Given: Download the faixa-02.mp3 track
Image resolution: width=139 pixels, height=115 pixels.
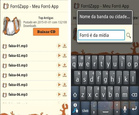Looking at the screenshot, I should 65,55.
